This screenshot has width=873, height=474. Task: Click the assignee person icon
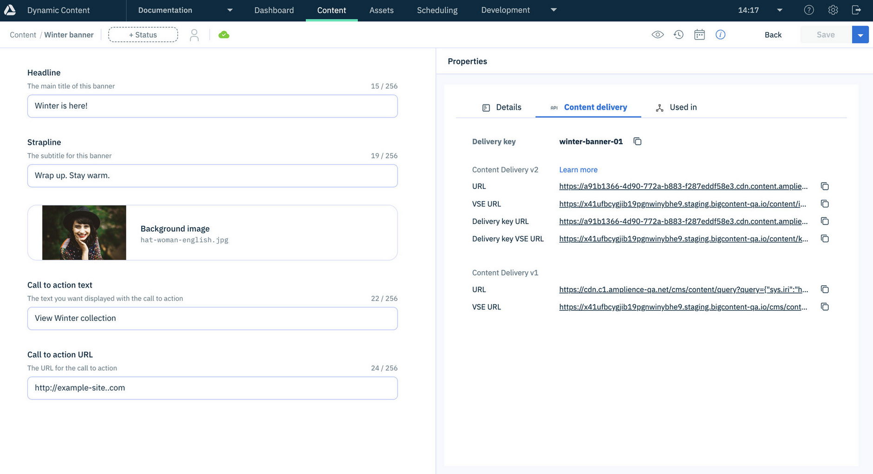pos(194,35)
